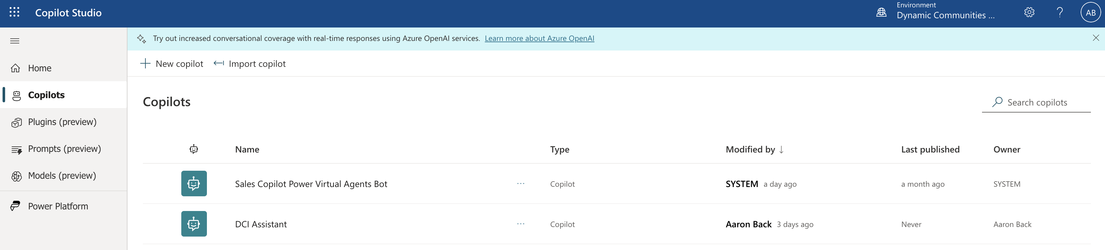Open the AB account avatar

click(1090, 12)
